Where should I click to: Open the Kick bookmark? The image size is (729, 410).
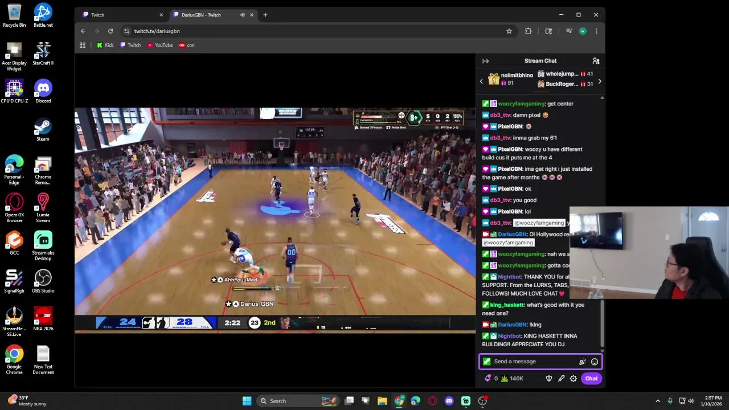tap(105, 45)
